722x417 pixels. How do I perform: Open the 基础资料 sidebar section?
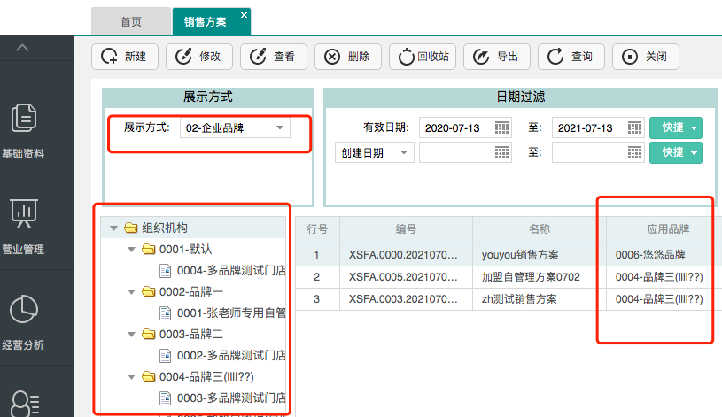click(23, 130)
